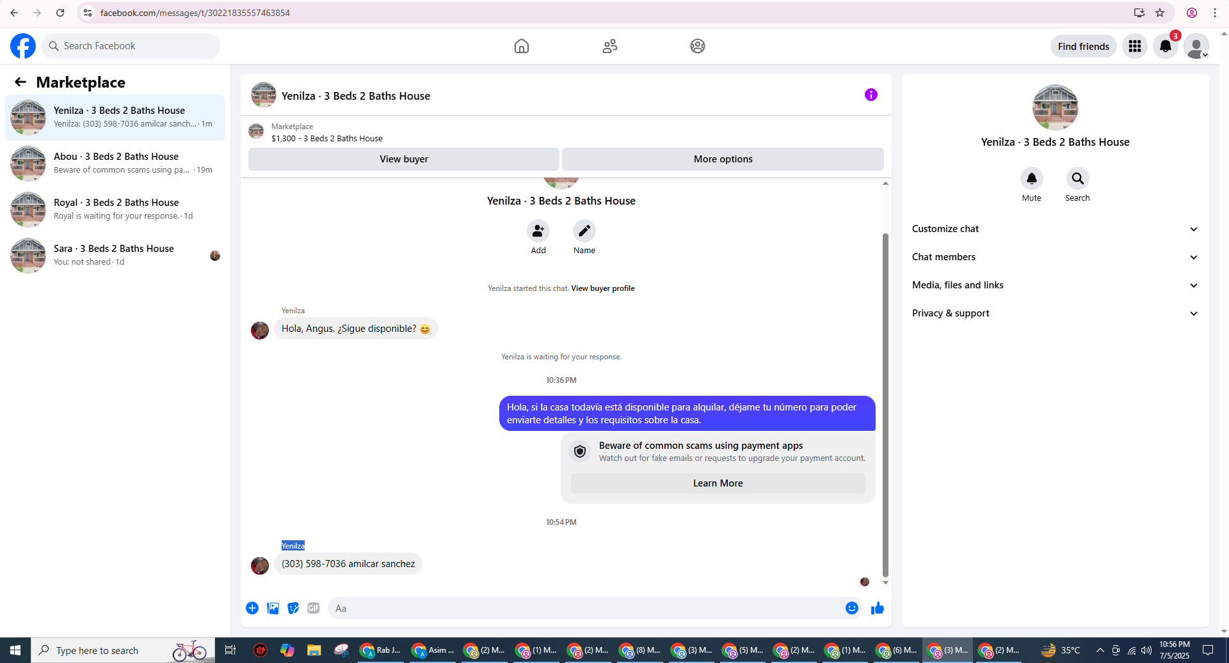Click the $1,300 listing title link

[327, 138]
